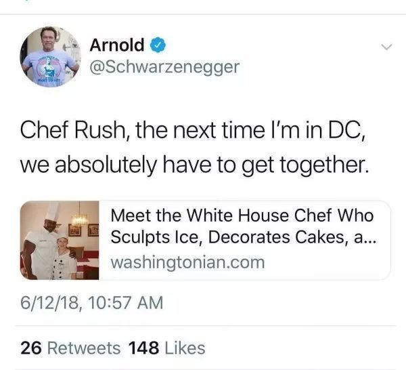Click the number 26 before Retweets

29,348
